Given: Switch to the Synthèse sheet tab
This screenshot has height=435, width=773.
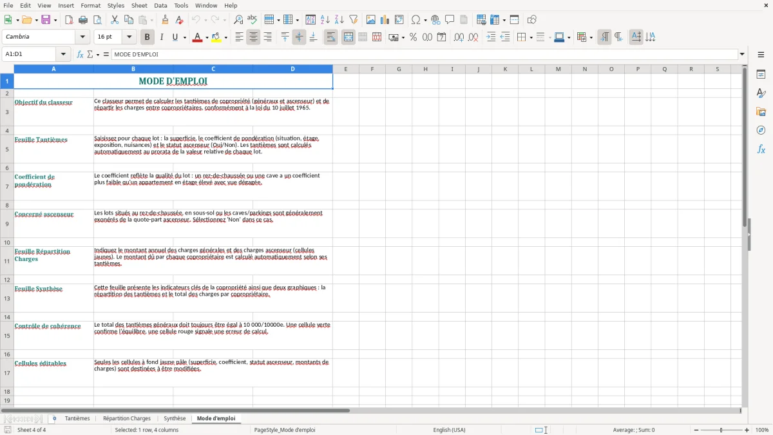Looking at the screenshot, I should click(175, 418).
